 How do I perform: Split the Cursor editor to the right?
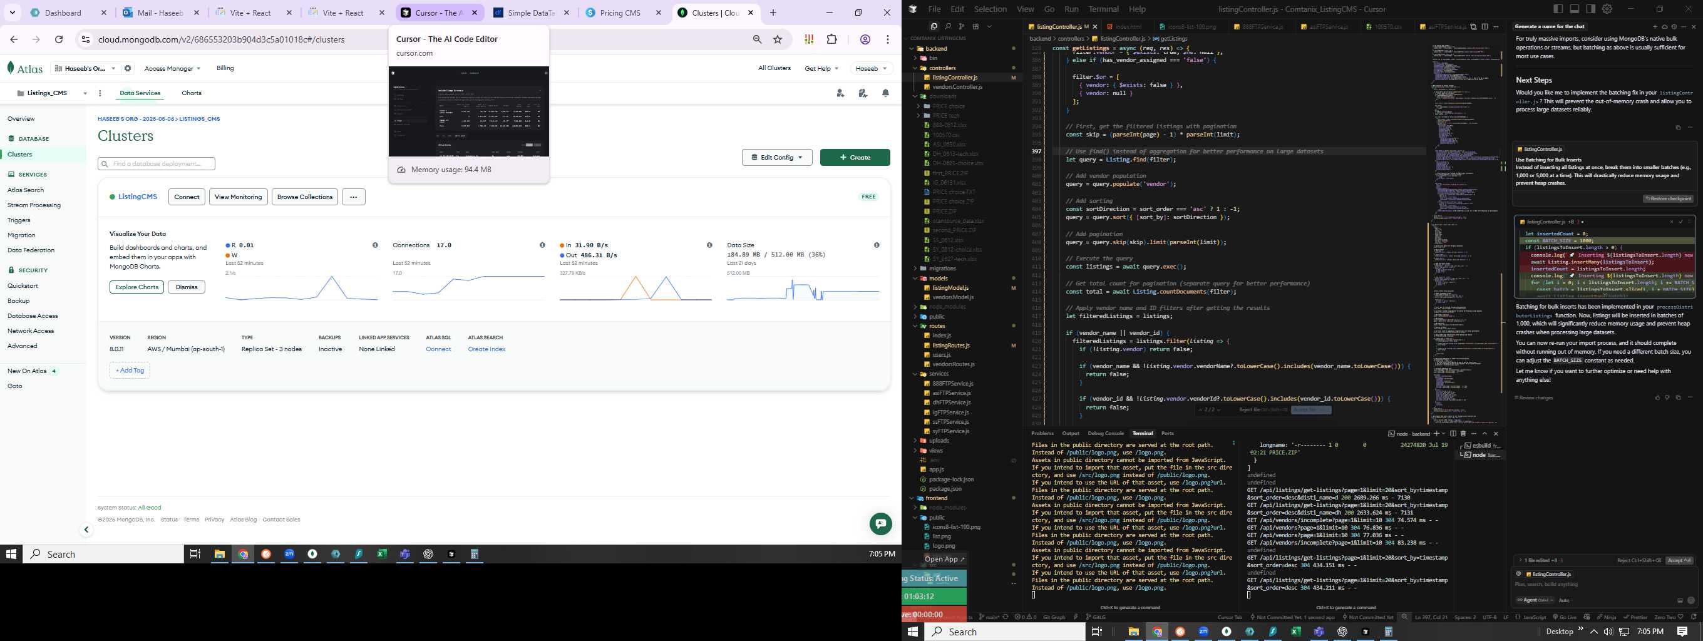click(x=1485, y=27)
